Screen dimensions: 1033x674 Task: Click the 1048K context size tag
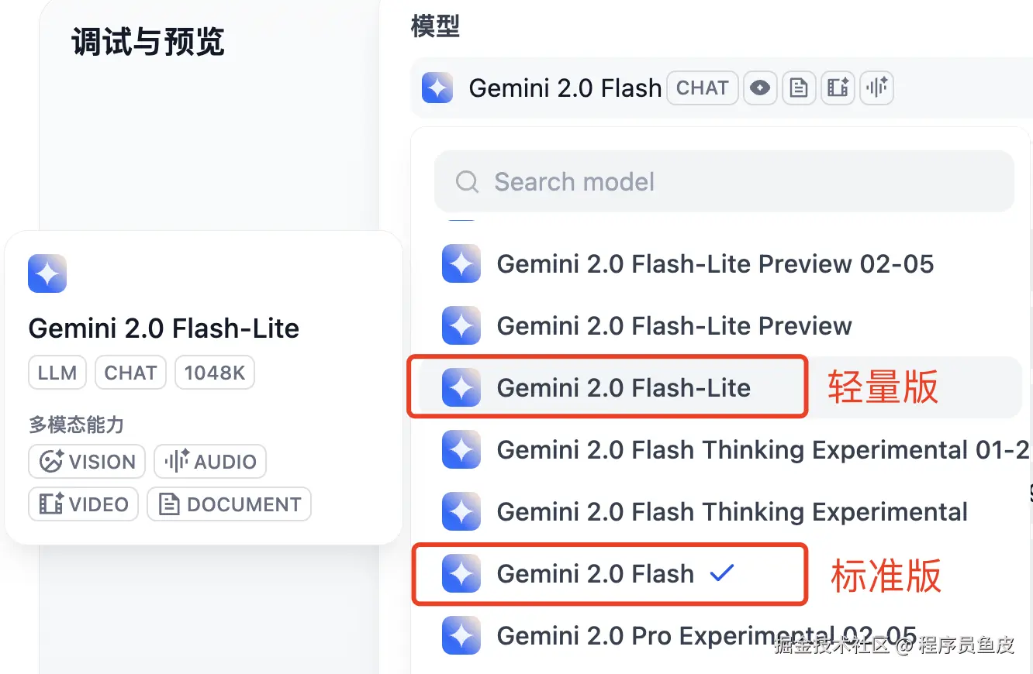[215, 373]
